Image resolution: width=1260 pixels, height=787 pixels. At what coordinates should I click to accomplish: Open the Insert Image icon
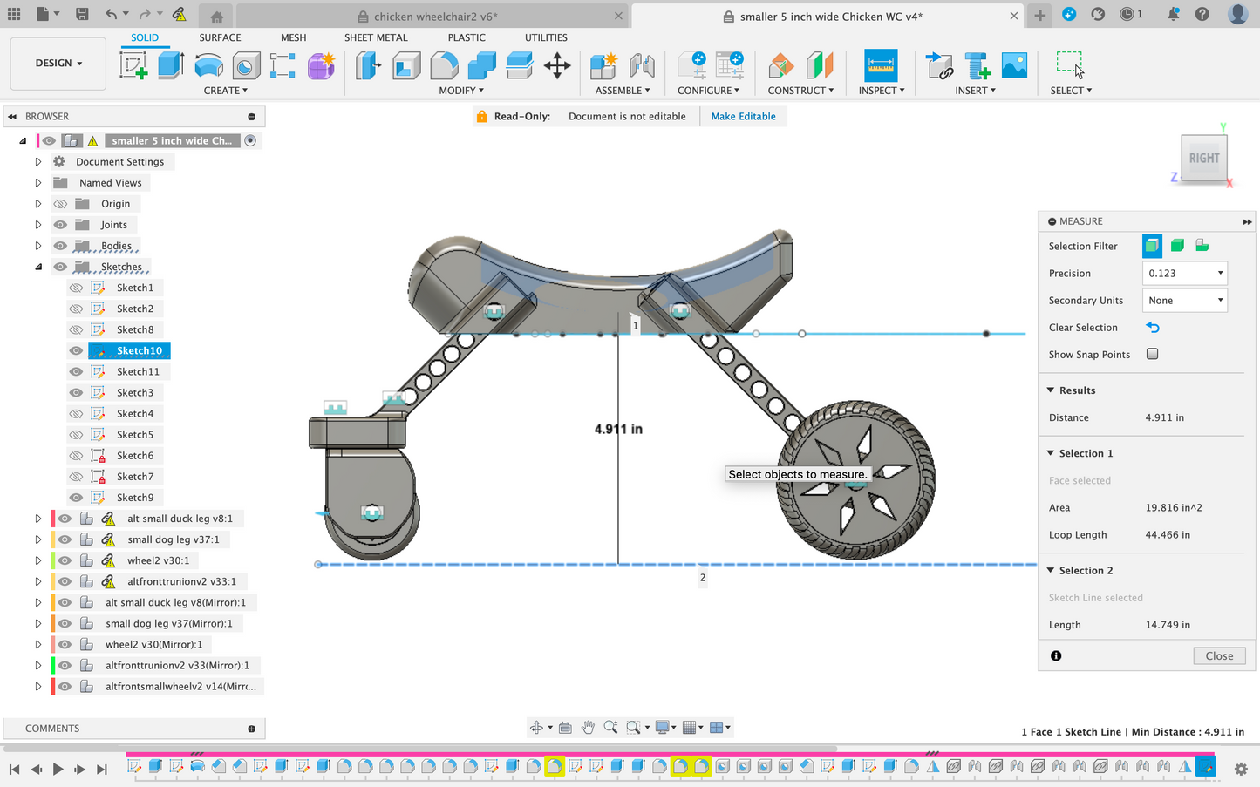point(1014,65)
